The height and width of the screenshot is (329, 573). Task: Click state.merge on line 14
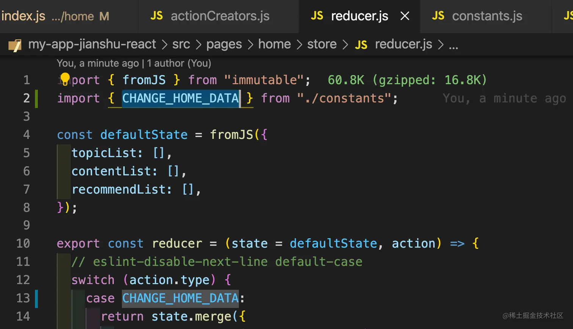click(191, 316)
